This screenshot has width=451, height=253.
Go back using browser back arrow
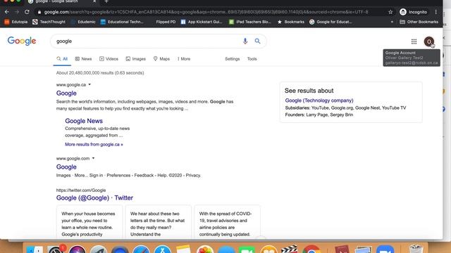[x=6, y=12]
